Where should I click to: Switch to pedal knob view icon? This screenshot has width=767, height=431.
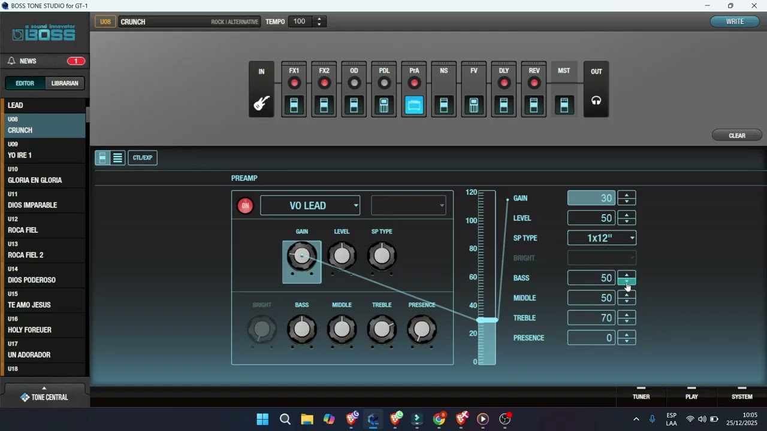(102, 157)
